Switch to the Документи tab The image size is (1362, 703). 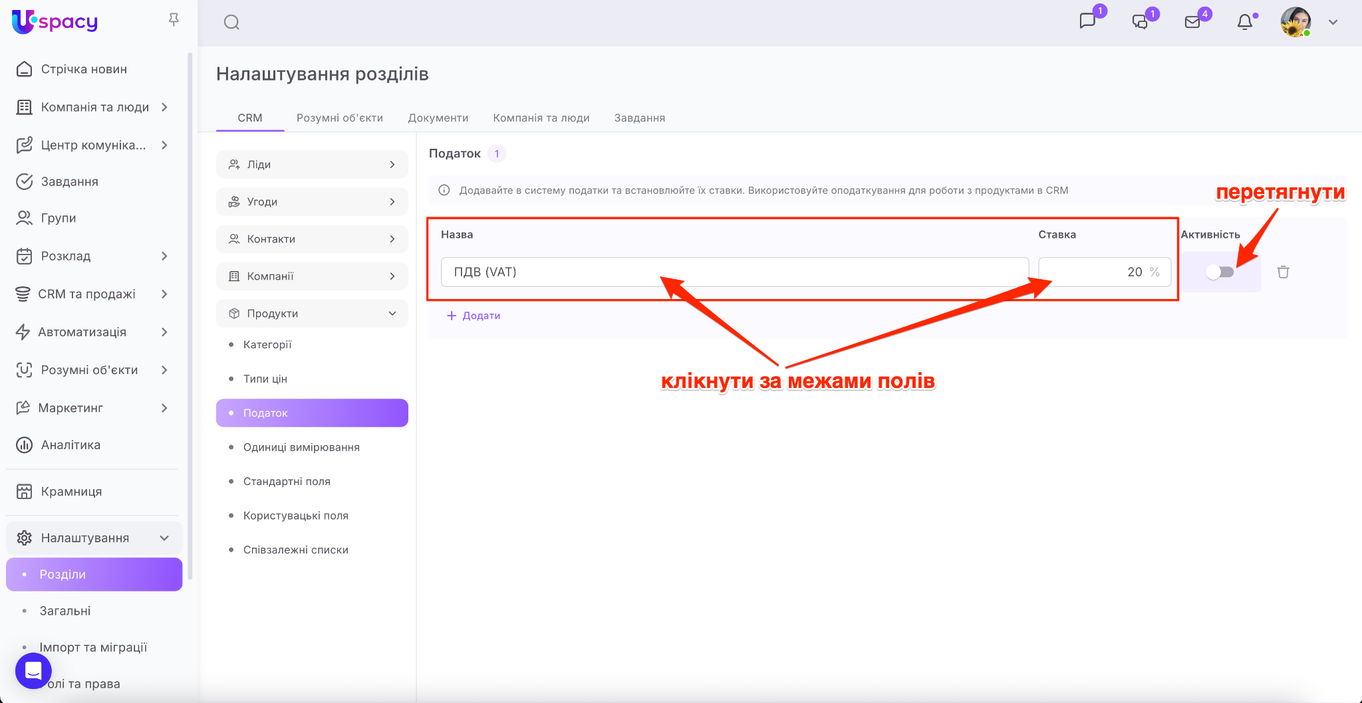coord(438,118)
